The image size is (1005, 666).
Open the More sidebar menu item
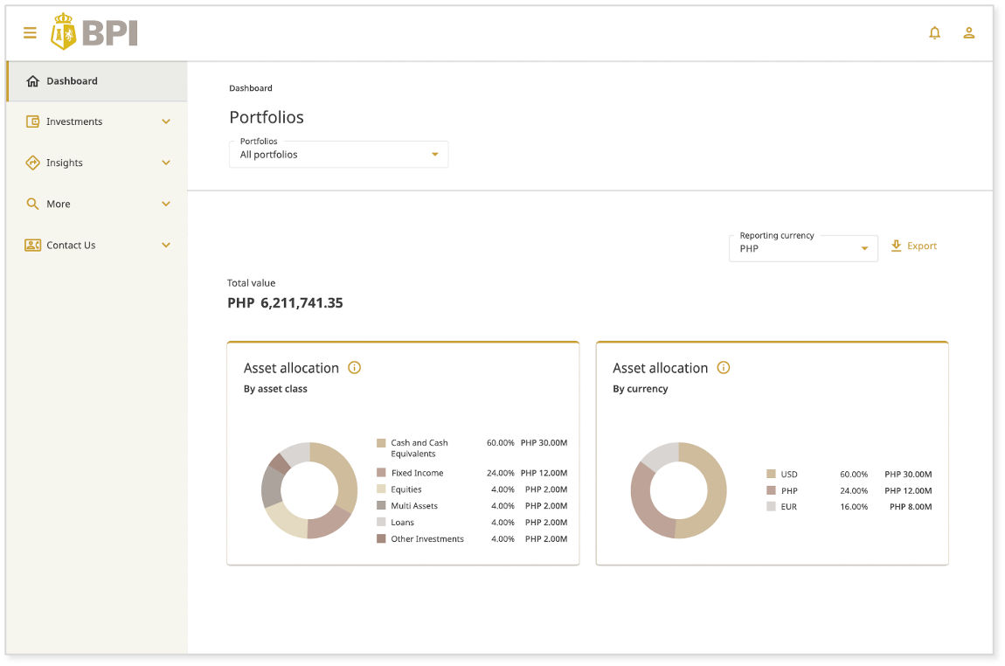(59, 204)
